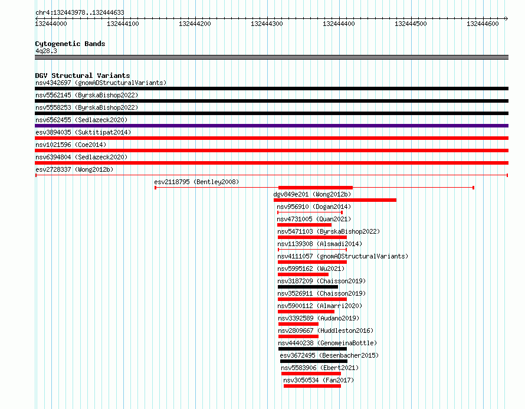Click the nsv4342697 gnomADStructuralVariants label
This screenshot has height=409, width=525.
(101, 83)
